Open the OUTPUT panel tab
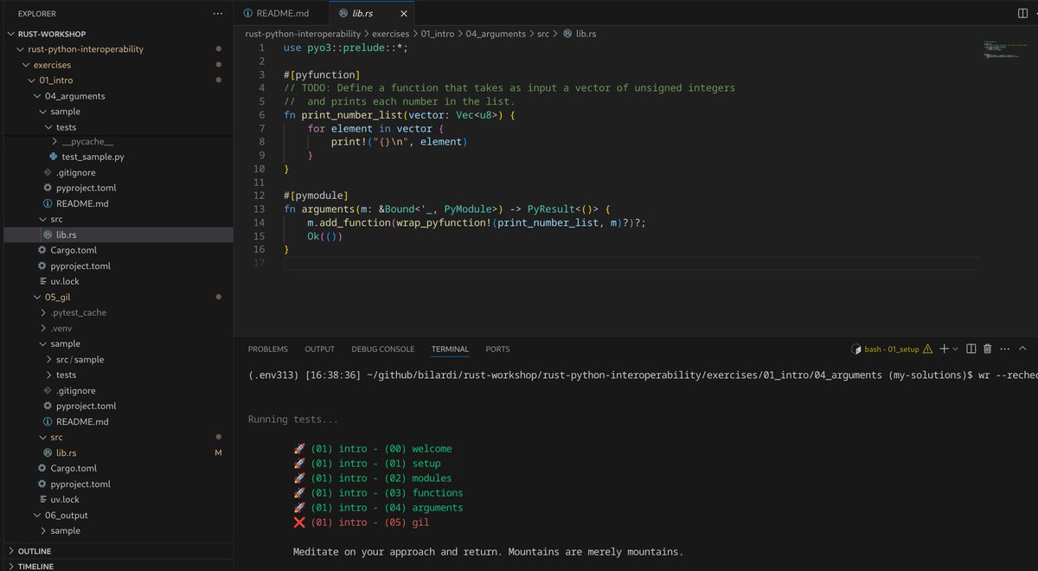Screen dimensions: 1038x571 [319, 349]
